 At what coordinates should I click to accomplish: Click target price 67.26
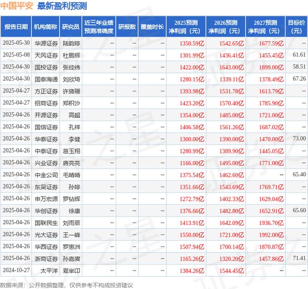pyautogui.click(x=299, y=79)
